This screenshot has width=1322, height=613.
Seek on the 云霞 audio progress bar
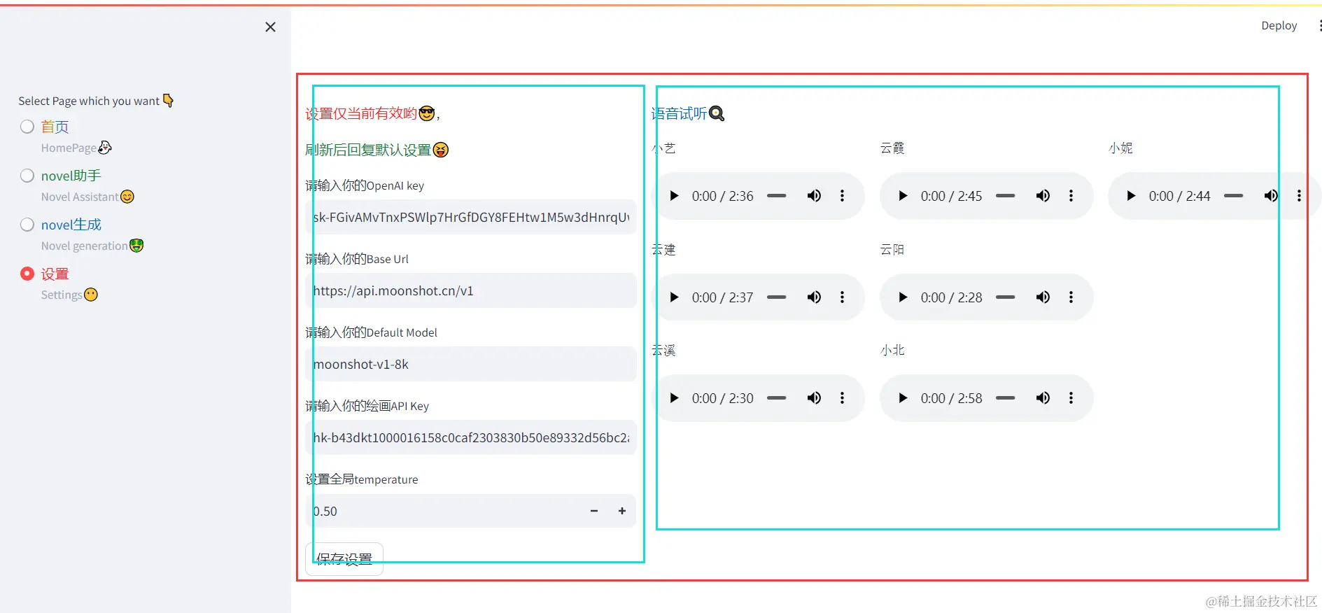pos(1005,196)
